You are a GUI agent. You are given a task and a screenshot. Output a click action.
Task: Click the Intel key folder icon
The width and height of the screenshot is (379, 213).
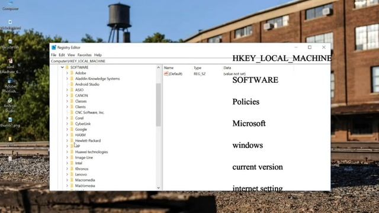(x=72, y=163)
